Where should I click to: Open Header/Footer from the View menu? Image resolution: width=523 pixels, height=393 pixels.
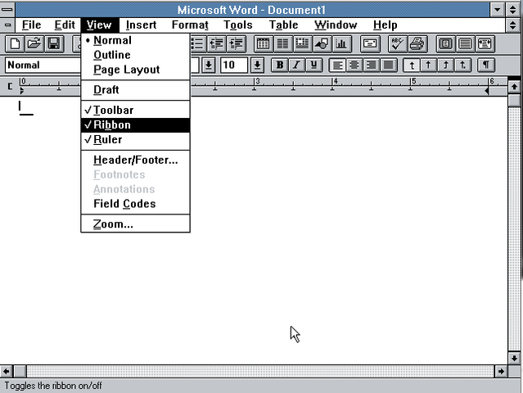pyautogui.click(x=135, y=160)
